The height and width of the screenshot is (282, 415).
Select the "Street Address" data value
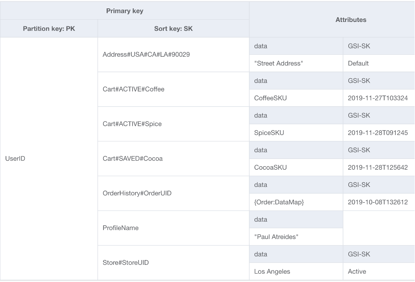point(278,63)
